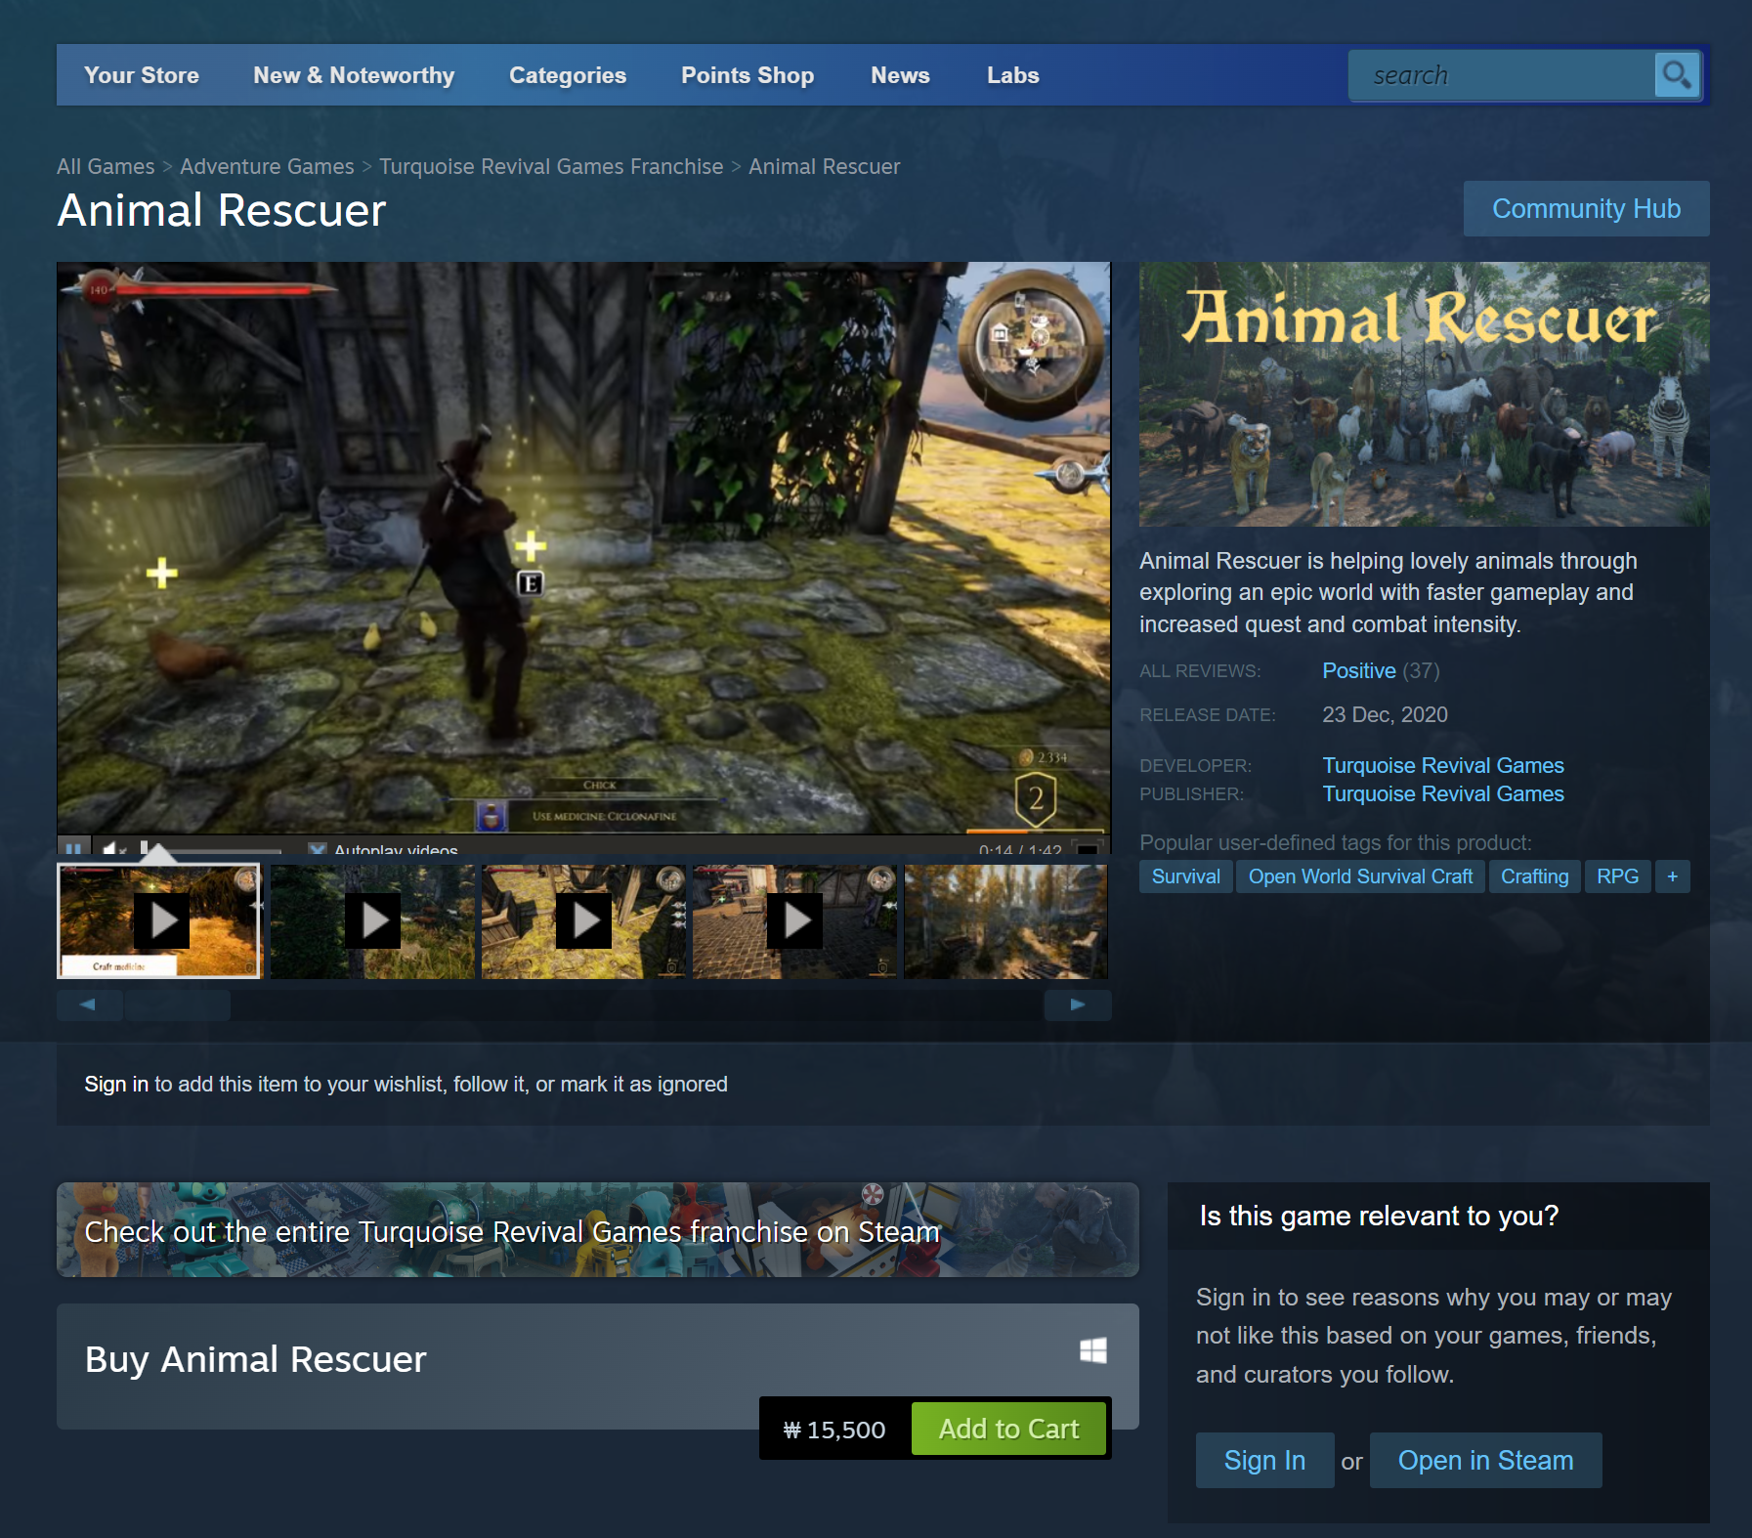Open the Categories menu

[x=568, y=75]
